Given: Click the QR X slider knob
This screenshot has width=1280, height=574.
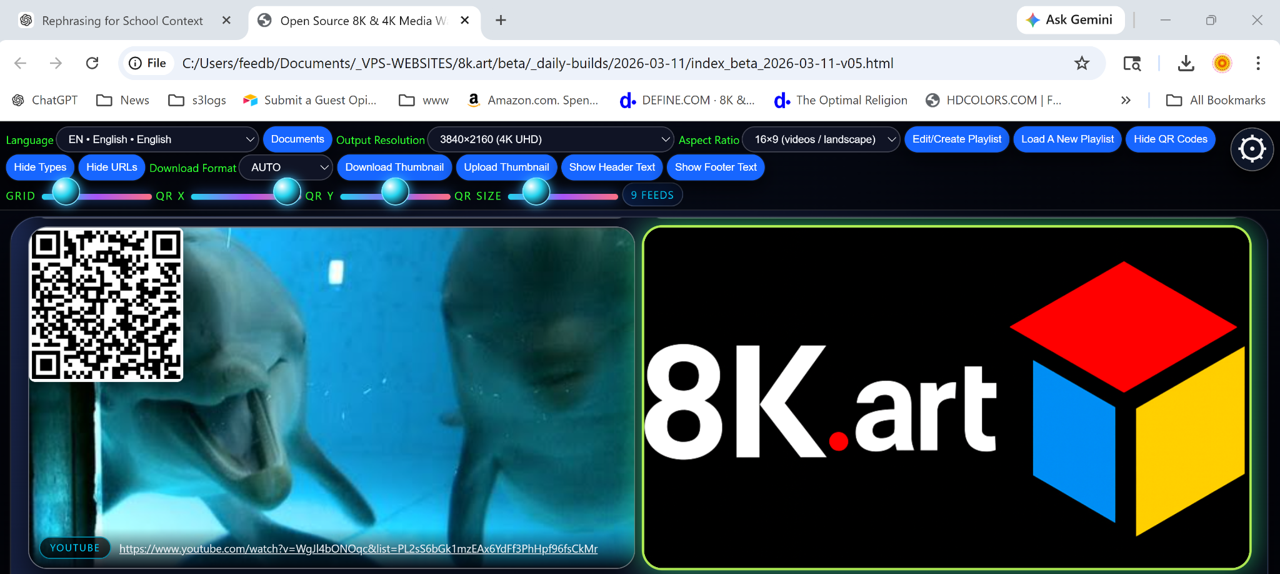Looking at the screenshot, I should coord(287,192).
